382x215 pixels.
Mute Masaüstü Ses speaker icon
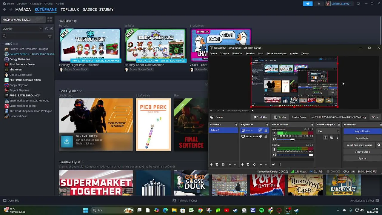tap(274, 139)
